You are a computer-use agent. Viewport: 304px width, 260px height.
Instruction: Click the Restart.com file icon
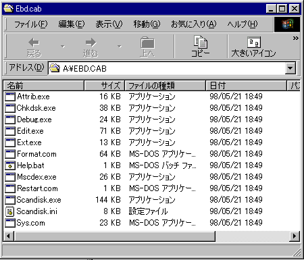click(x=10, y=188)
